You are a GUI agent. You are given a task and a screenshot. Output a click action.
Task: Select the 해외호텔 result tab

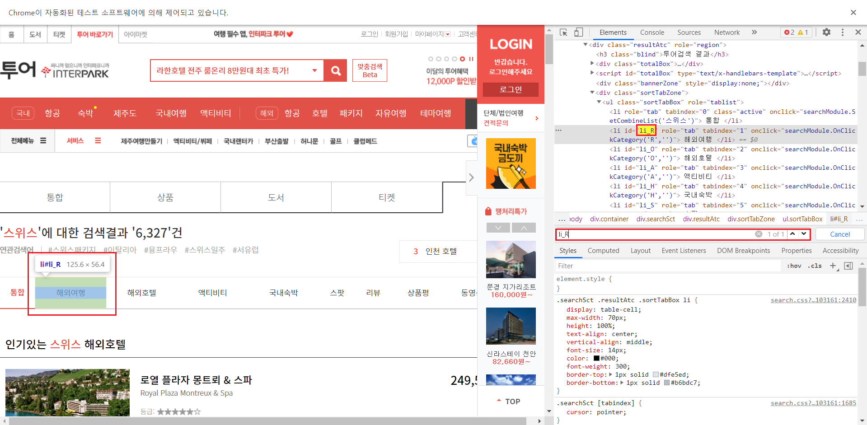click(x=141, y=293)
